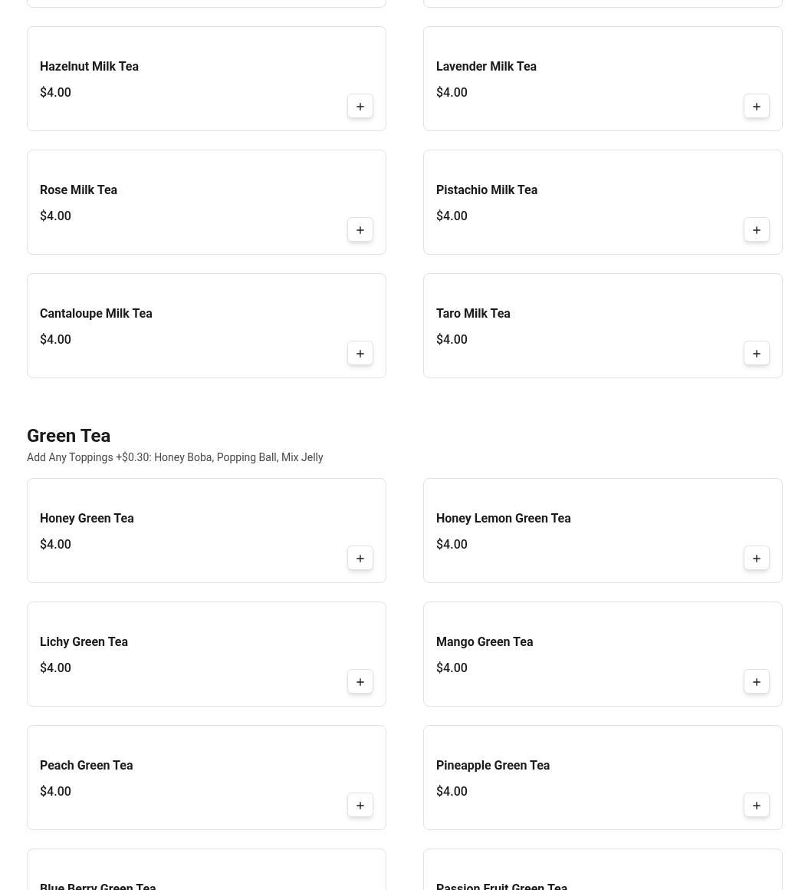
Task: Click plus icon for Lichy Green Tea
Action: [360, 681]
